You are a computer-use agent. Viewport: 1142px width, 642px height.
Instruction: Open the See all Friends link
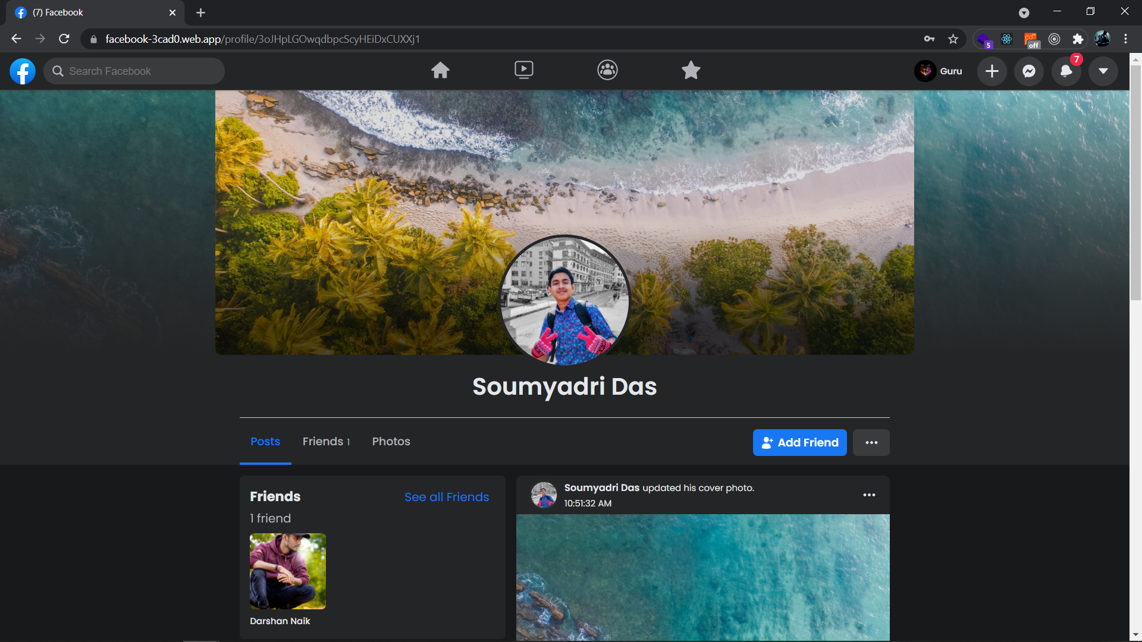[447, 497]
